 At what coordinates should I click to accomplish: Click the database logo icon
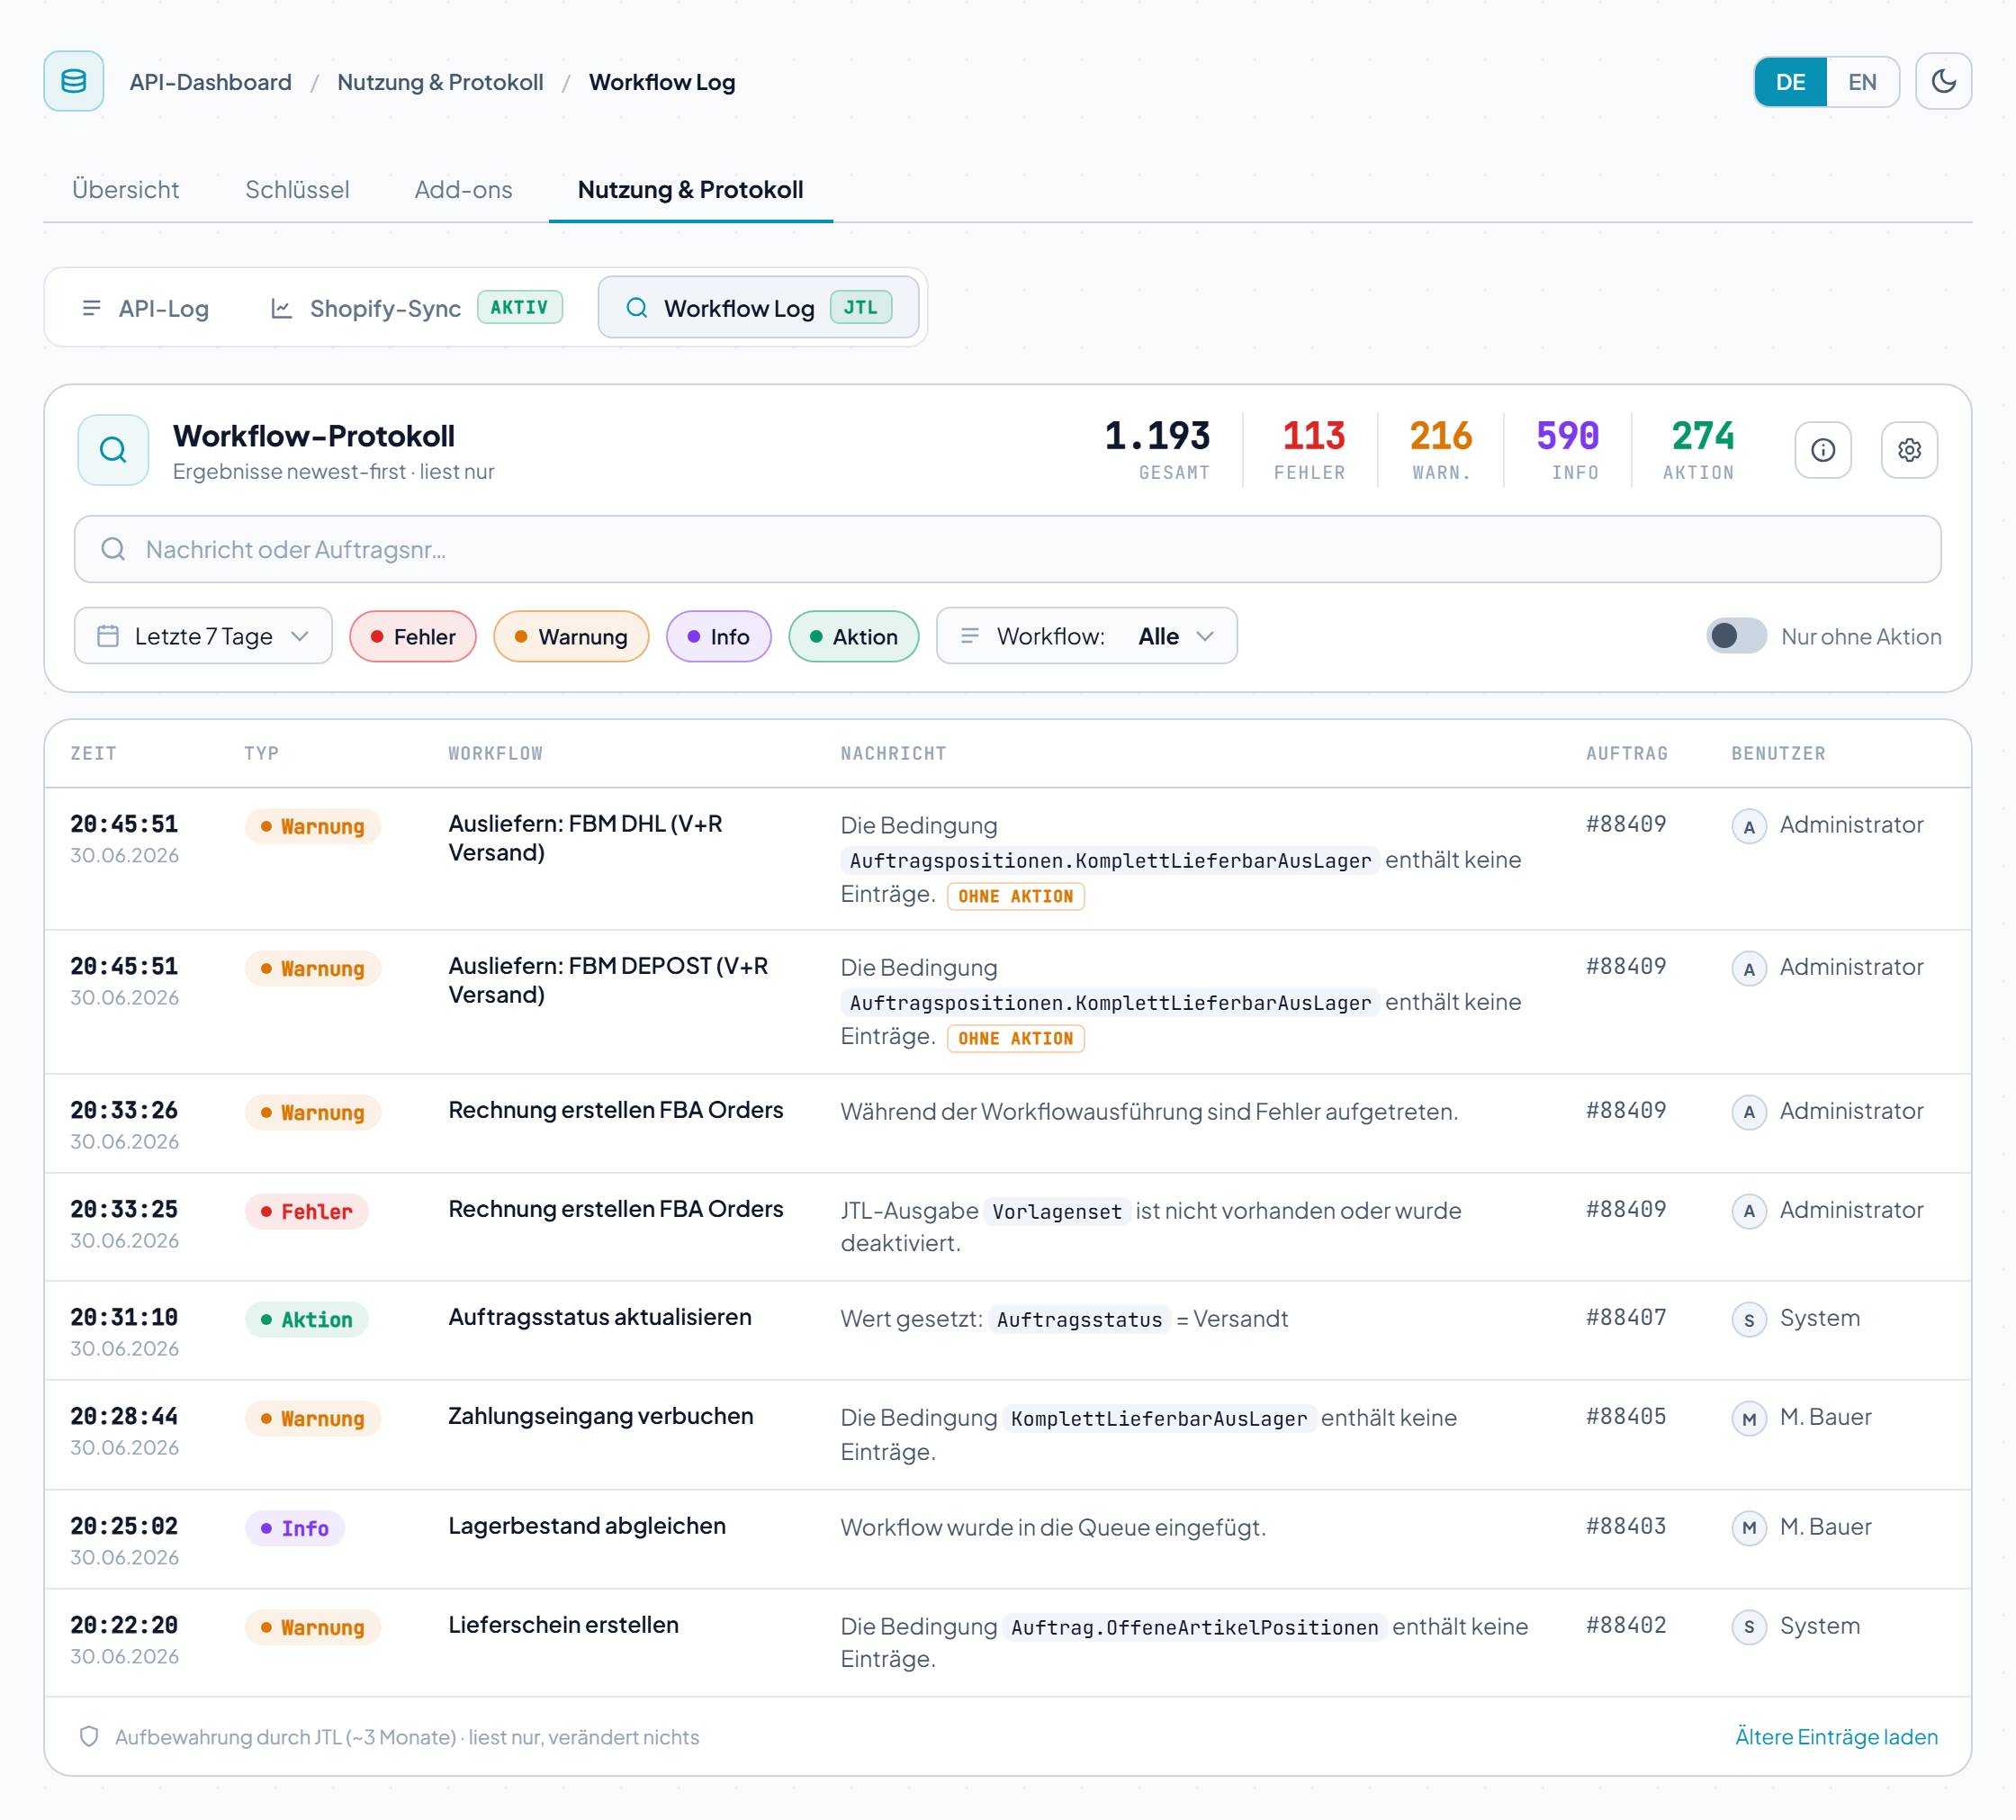point(73,81)
